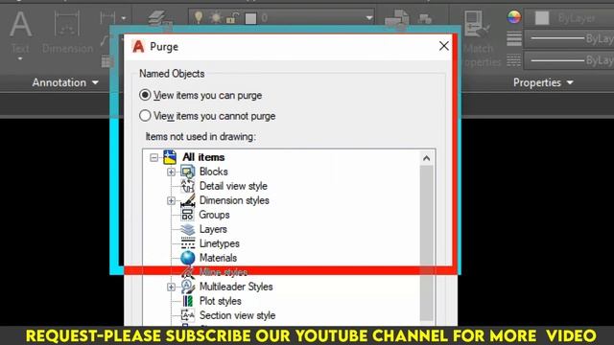This screenshot has width=614, height=345.
Task: Click scroll up arrow in purge list
Action: [x=426, y=158]
